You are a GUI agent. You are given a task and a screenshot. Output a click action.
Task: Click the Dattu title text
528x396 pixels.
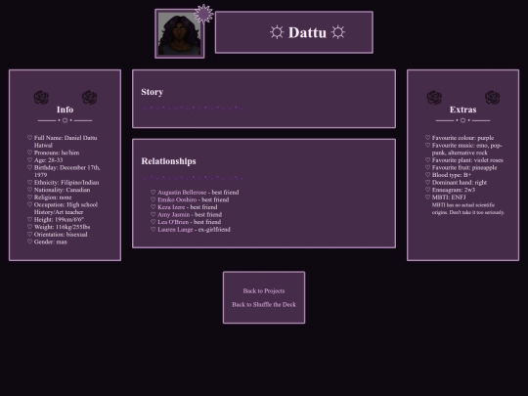tap(307, 32)
